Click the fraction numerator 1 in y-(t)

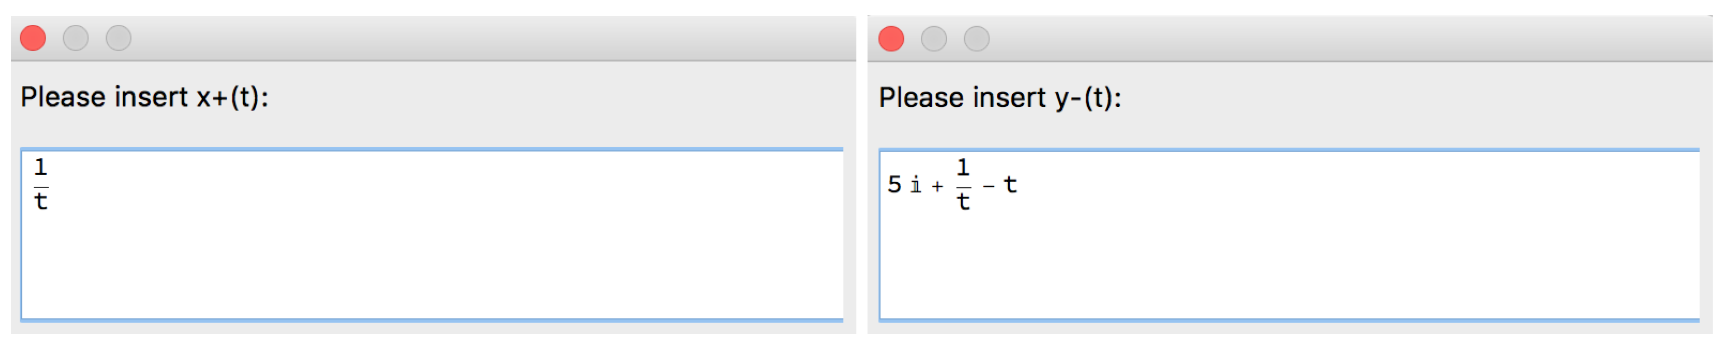tap(963, 167)
